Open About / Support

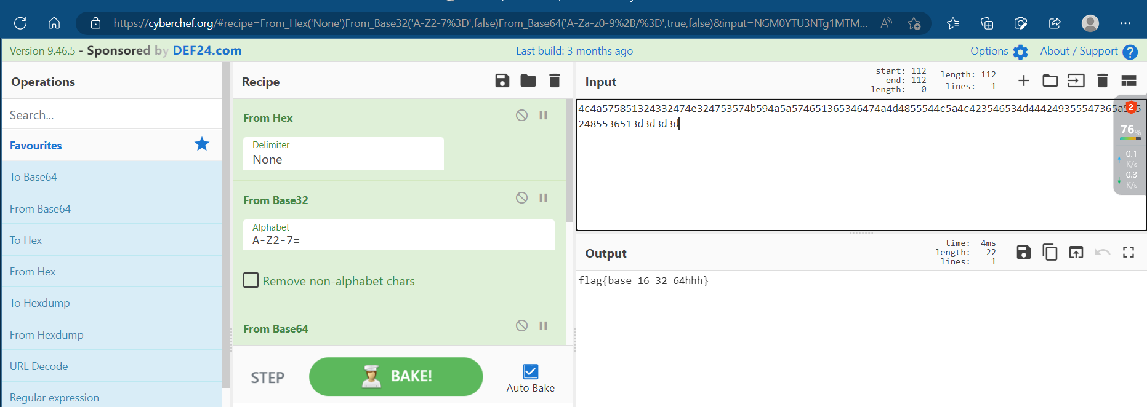[x=1088, y=52]
